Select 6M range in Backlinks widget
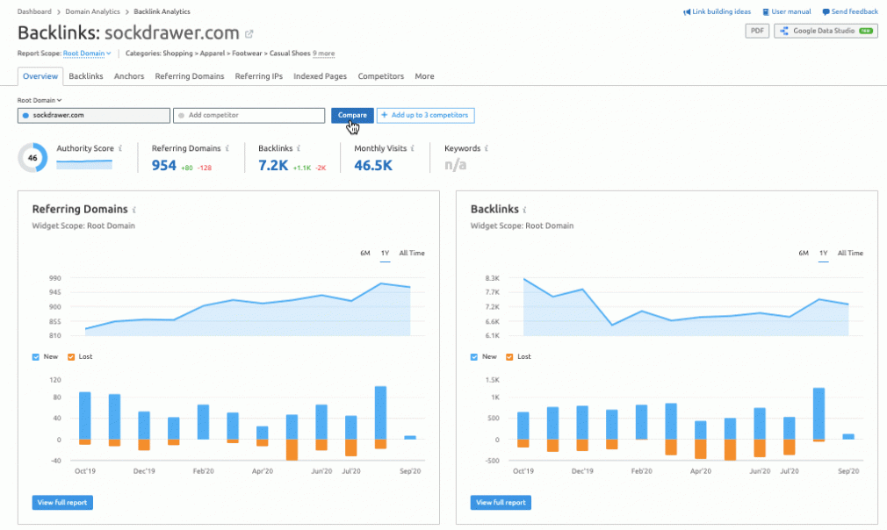The image size is (887, 530). [x=804, y=253]
